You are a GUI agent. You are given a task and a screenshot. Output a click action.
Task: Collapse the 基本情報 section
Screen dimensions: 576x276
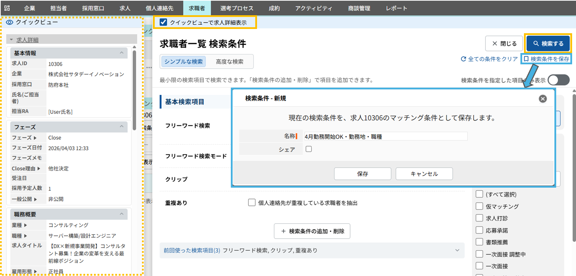click(x=121, y=53)
